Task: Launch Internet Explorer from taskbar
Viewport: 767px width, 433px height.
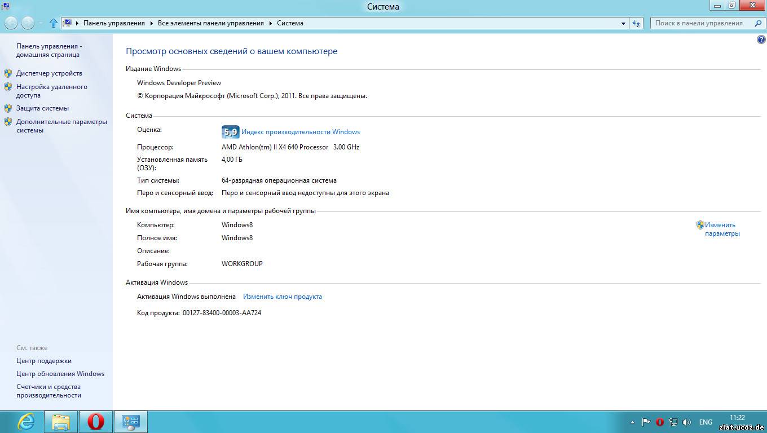Action: (x=26, y=422)
